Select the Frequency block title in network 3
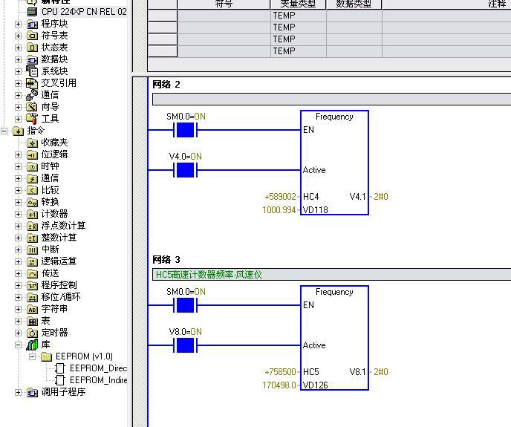Image resolution: width=511 pixels, height=427 pixels. (x=334, y=292)
